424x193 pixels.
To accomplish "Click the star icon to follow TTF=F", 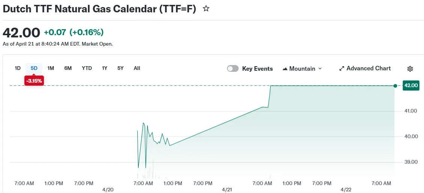I will [206, 9].
